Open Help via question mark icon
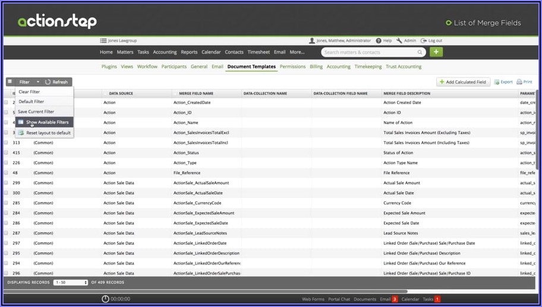 coord(379,41)
